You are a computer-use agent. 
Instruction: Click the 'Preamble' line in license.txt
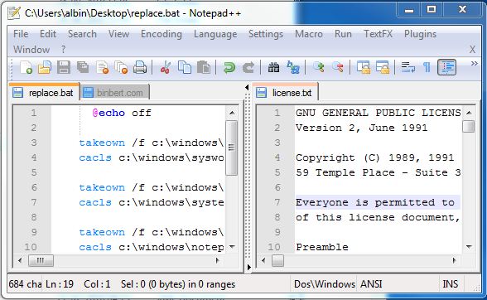(322, 247)
